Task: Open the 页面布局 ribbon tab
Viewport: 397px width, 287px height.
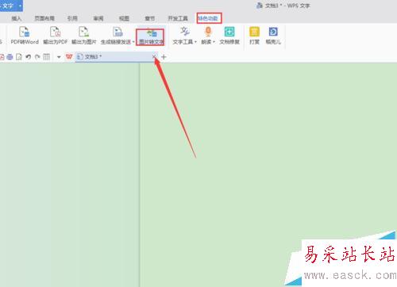Action: click(44, 18)
